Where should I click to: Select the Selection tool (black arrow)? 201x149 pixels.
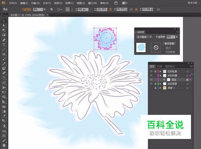pos(4,21)
